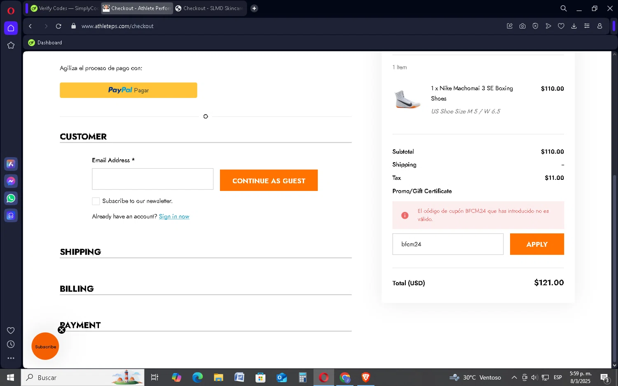Show hidden system tray icons
The width and height of the screenshot is (618, 386).
coord(514,377)
